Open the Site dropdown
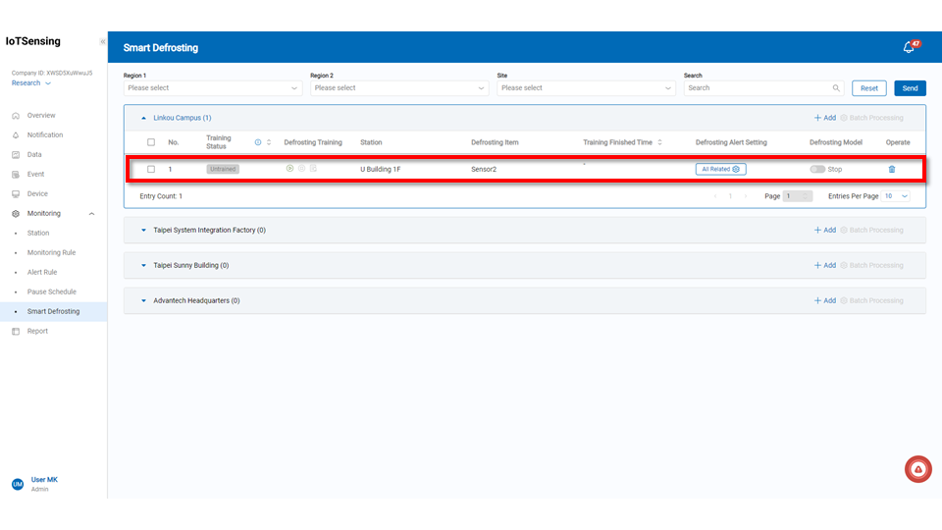Viewport: 942px width, 530px height. coord(586,88)
